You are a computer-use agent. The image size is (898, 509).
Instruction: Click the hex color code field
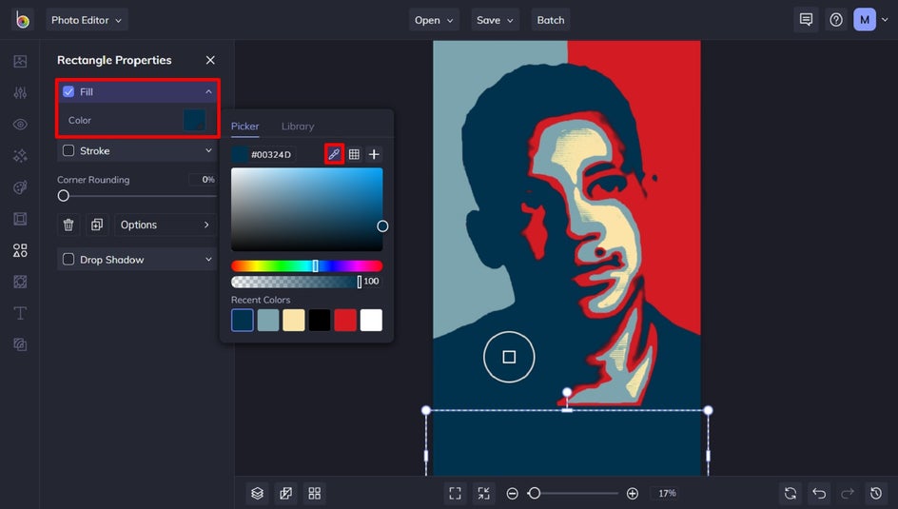tap(271, 154)
